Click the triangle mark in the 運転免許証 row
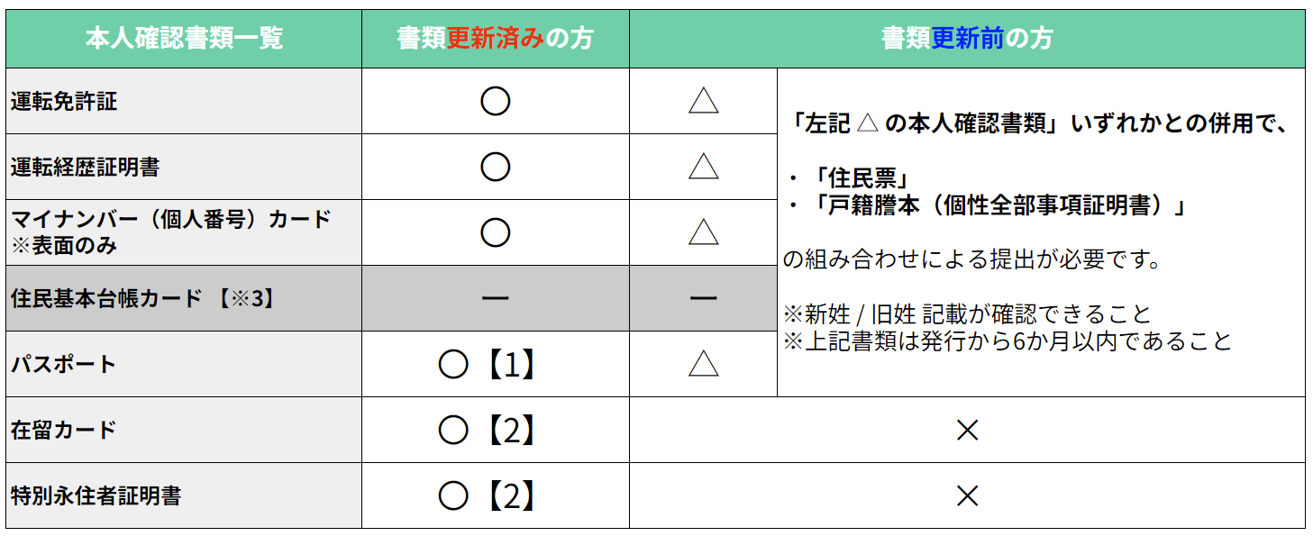The image size is (1313, 536). tap(703, 101)
